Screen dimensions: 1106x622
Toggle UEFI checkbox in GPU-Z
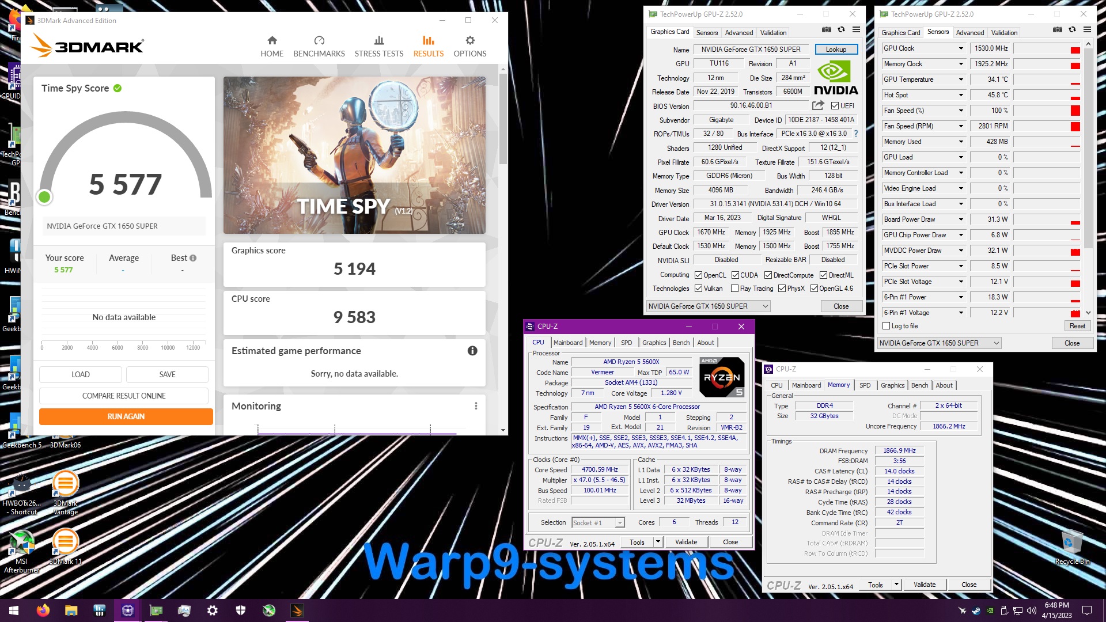coord(835,106)
